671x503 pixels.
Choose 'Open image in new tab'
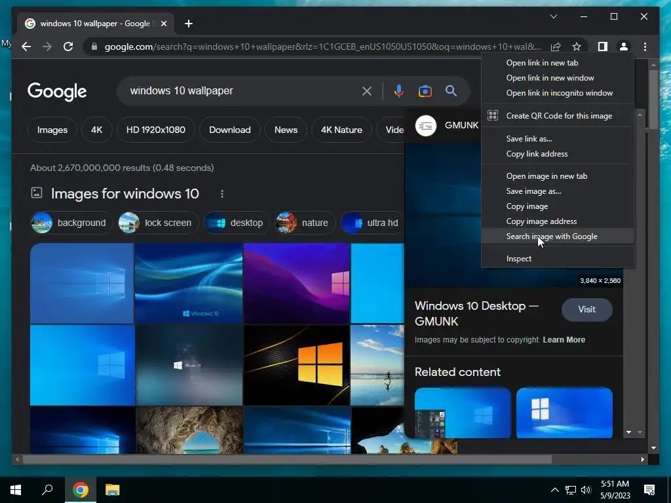click(558, 176)
